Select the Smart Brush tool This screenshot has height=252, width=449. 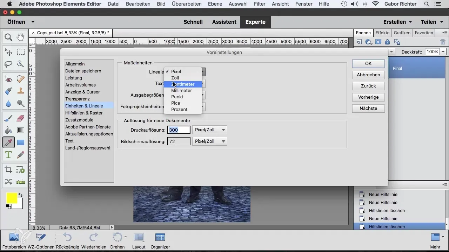(8, 91)
